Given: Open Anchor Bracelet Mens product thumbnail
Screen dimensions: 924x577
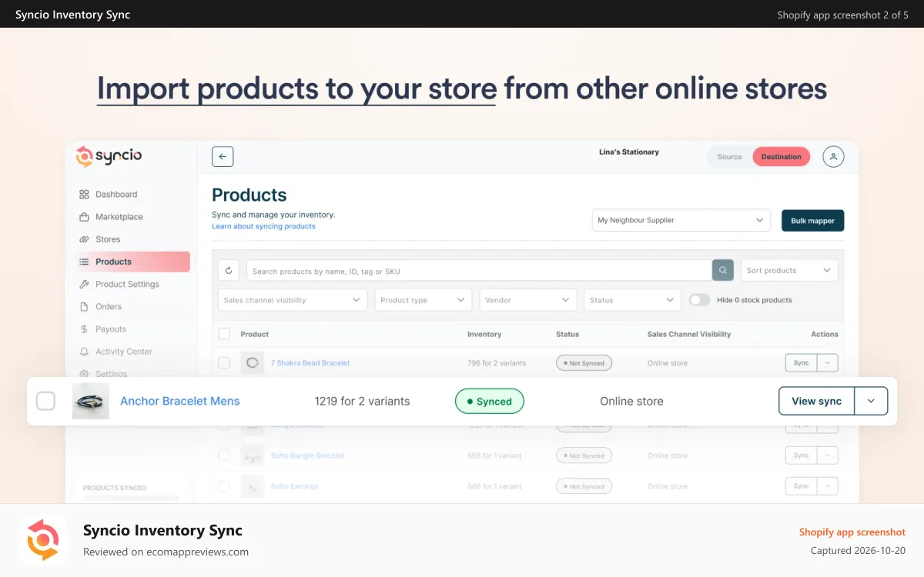Looking at the screenshot, I should point(90,401).
